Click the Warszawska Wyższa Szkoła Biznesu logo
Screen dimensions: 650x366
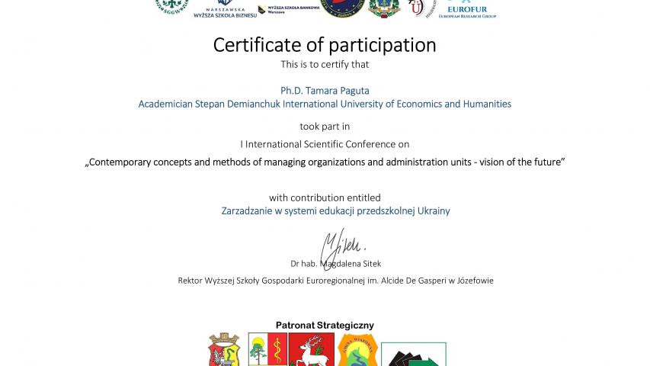225,9
